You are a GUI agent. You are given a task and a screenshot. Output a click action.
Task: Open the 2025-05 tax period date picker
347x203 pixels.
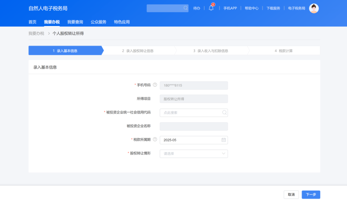coord(193,140)
